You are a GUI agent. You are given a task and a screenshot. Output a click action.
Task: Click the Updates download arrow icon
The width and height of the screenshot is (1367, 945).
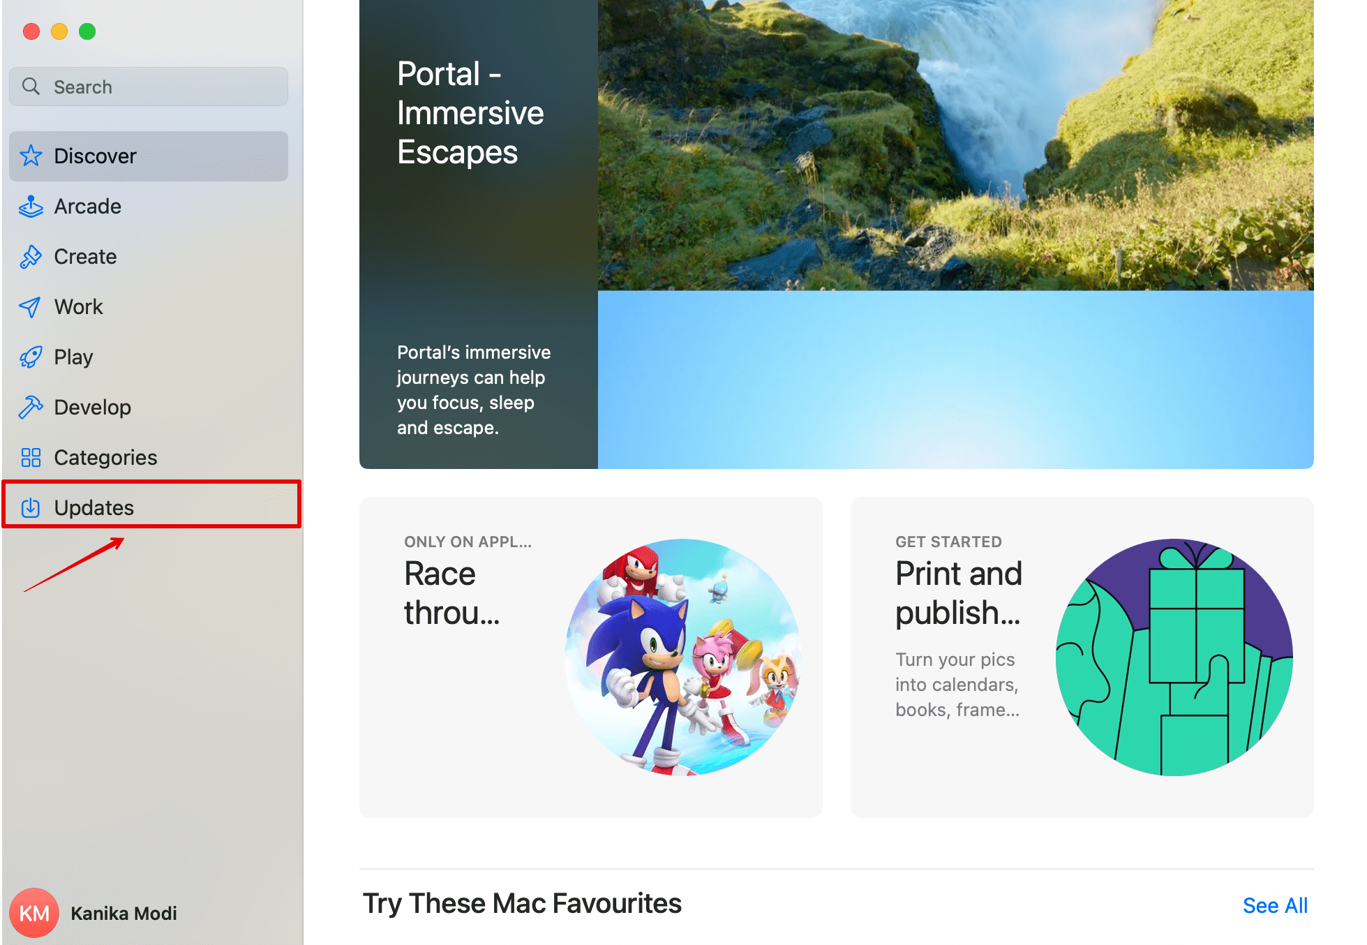[x=31, y=507]
